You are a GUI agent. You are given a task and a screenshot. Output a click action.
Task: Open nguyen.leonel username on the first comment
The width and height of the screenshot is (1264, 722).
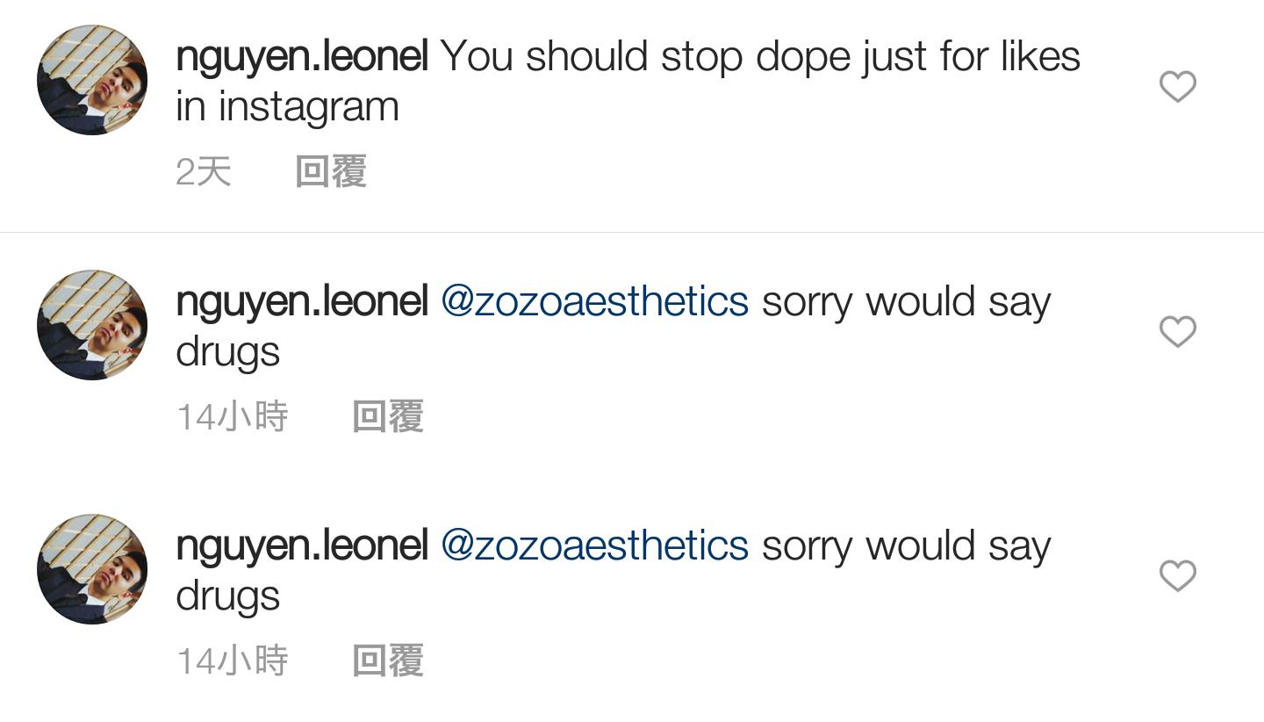[x=302, y=56]
